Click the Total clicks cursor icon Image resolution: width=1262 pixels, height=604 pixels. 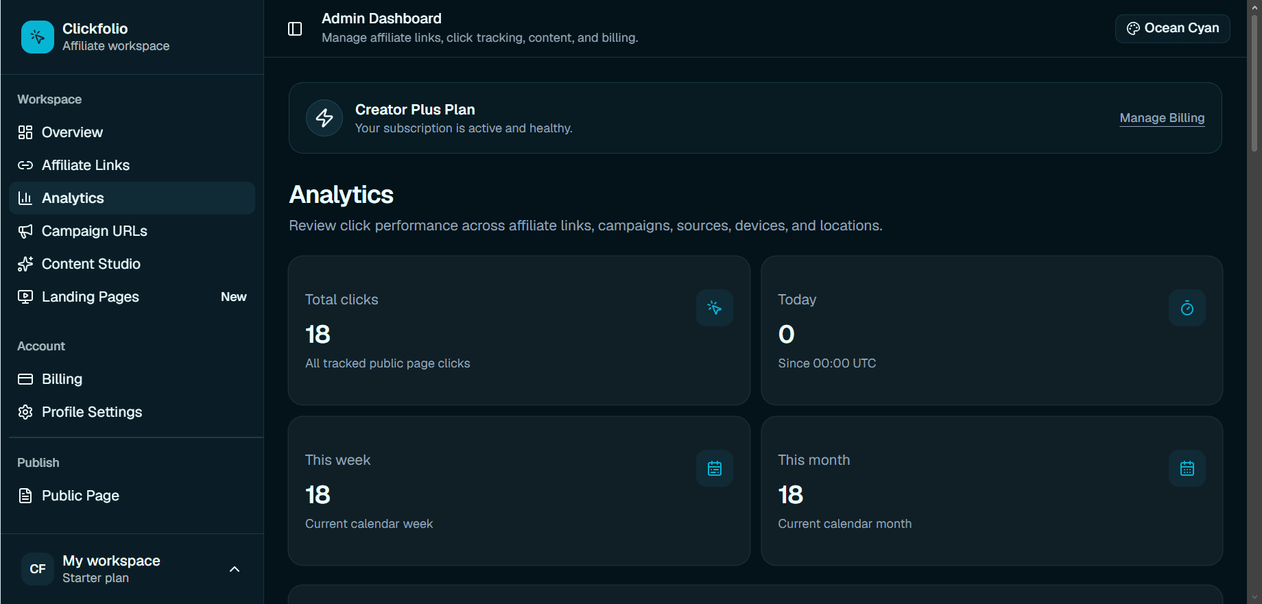pyautogui.click(x=715, y=308)
